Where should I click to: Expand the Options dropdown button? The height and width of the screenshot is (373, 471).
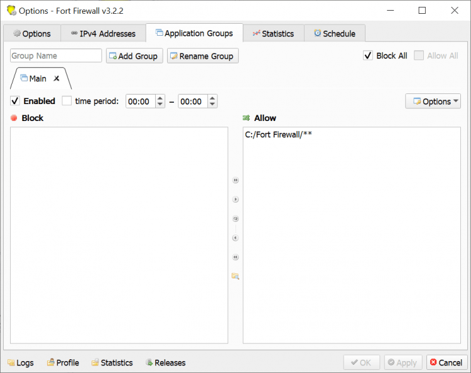[x=433, y=101]
